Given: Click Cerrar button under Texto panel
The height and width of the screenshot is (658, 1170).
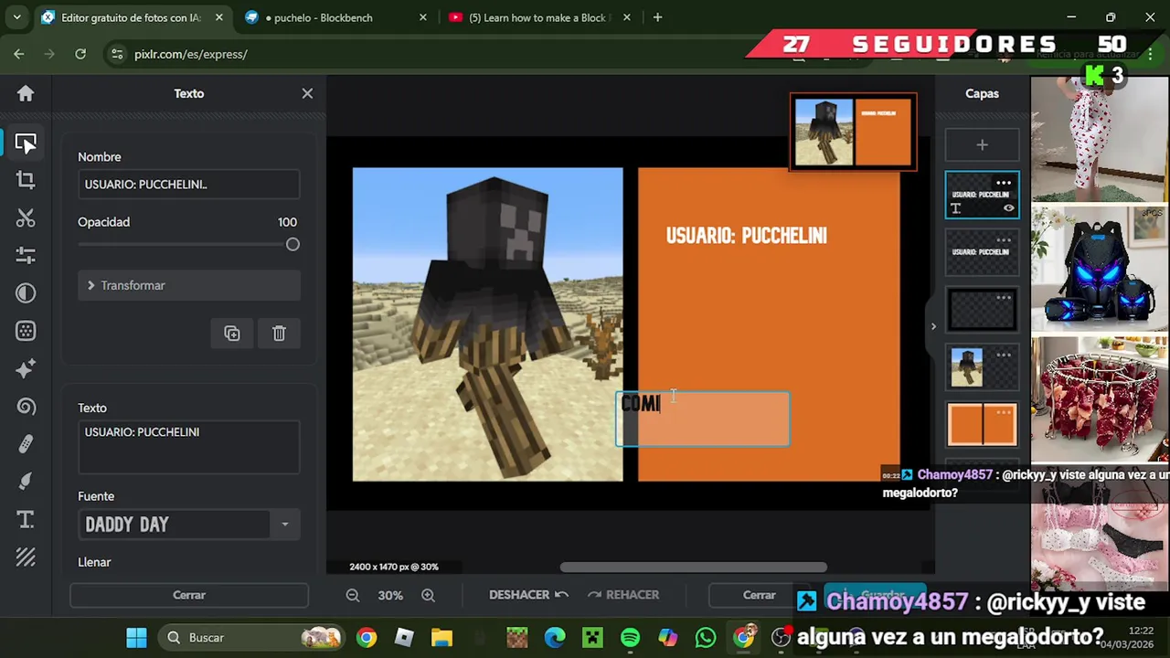Looking at the screenshot, I should pyautogui.click(x=189, y=595).
